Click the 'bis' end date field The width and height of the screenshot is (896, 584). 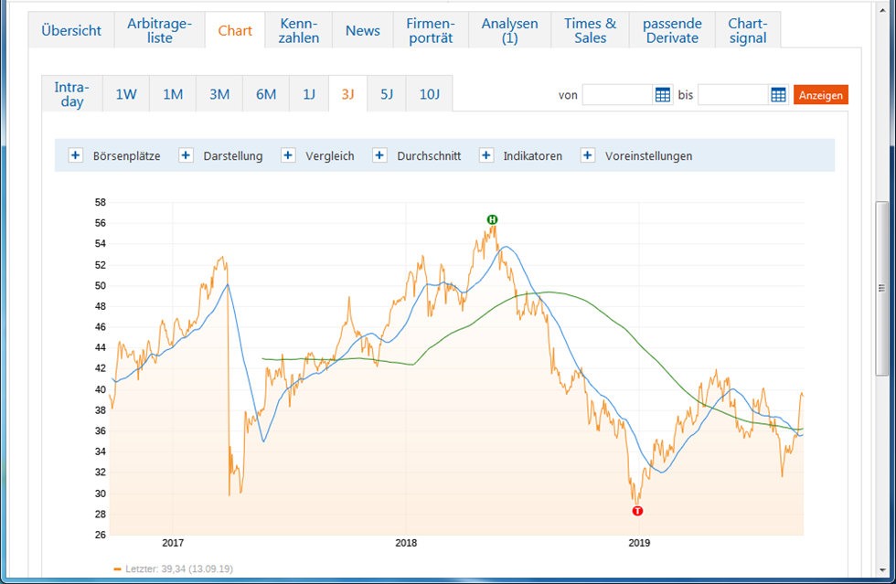click(733, 95)
